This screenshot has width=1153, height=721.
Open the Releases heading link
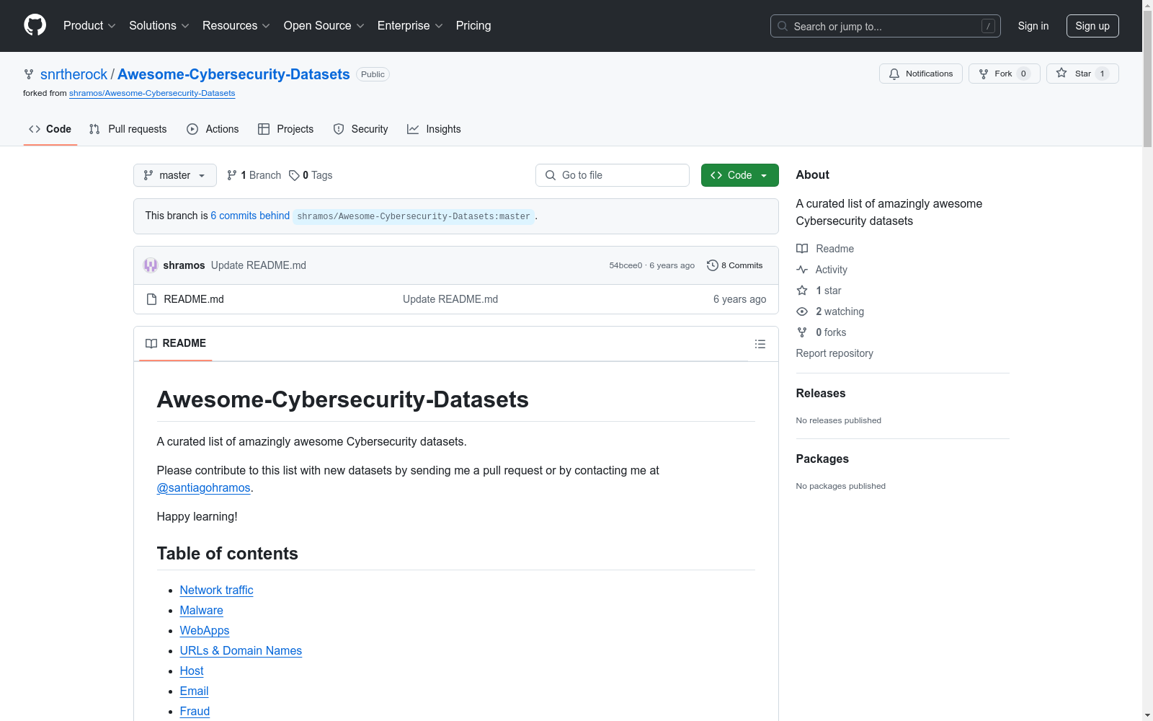coord(821,393)
